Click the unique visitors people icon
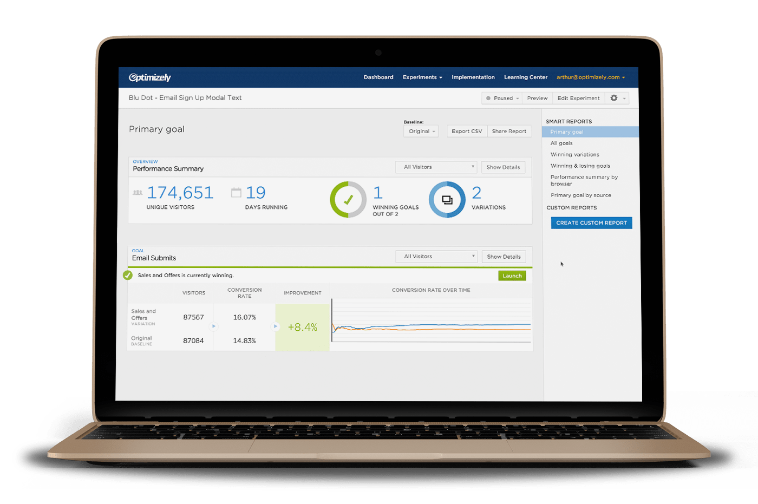758x504 pixels. (x=138, y=193)
